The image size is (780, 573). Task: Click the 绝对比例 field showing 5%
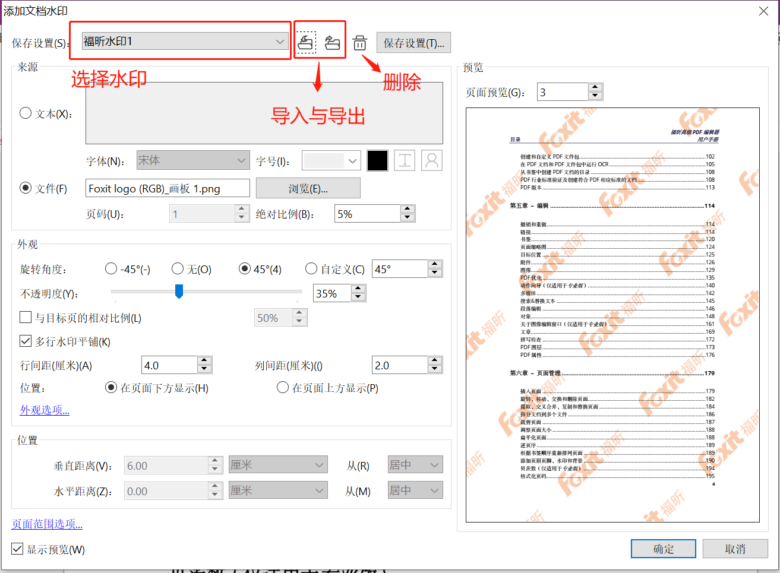(x=368, y=214)
